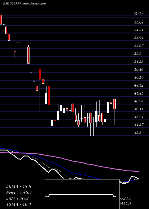Click the <<Live MACD label

[125, 201]
